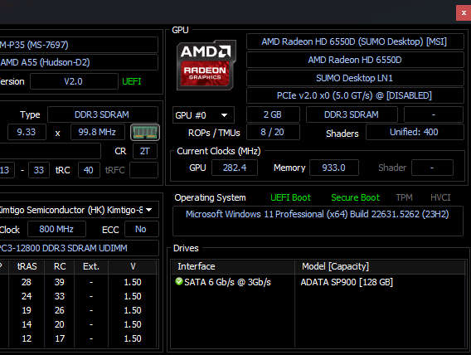The image size is (471, 355).
Task: Select the AMD Radeon HD 6550D (SUMO Desktop) [MSI] field
Action: (x=355, y=41)
